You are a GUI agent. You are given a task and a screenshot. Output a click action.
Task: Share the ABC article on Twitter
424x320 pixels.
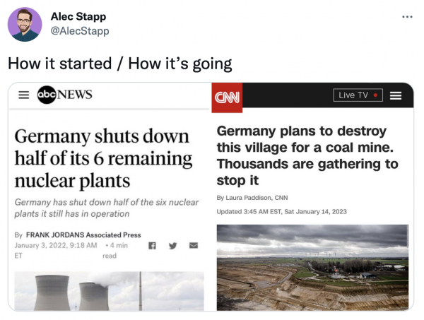(x=172, y=245)
